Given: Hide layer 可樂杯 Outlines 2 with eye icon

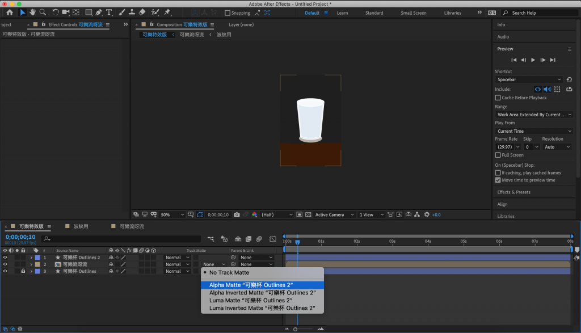Looking at the screenshot, I should tap(5, 258).
